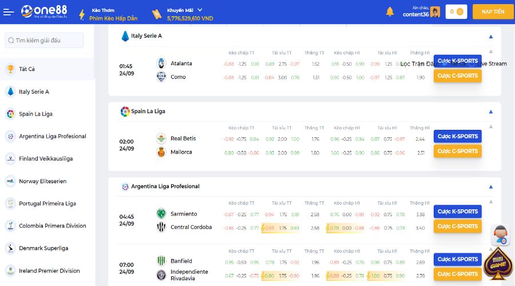This screenshot has height=286, width=515.
Task: Click Cược K-SPORTS for Banfield match
Action: click(458, 259)
